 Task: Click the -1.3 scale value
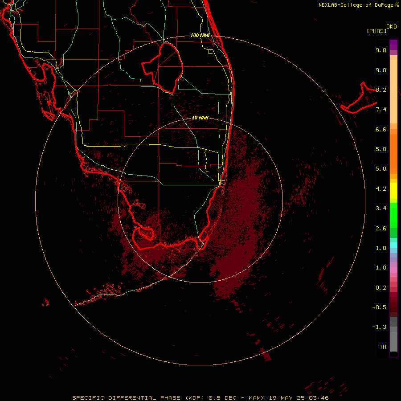coord(379,327)
